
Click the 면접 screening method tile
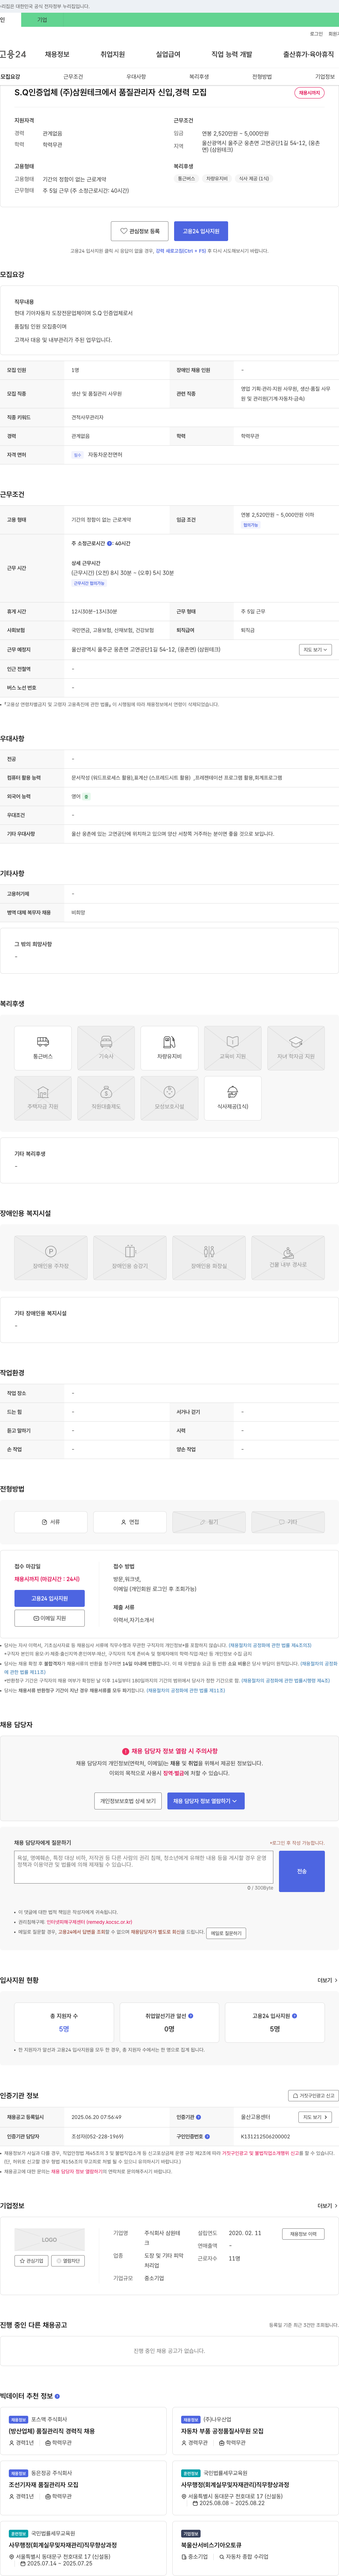pyautogui.click(x=130, y=1522)
